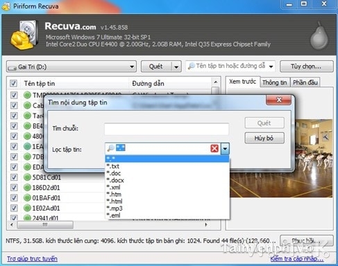Screen dimensions: 338x266
Task: Toggle checkbox of the TMP file row
Action: (x=14, y=95)
